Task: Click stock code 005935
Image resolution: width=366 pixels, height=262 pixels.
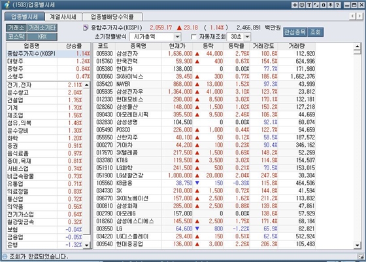Action: pyautogui.click(x=105, y=92)
